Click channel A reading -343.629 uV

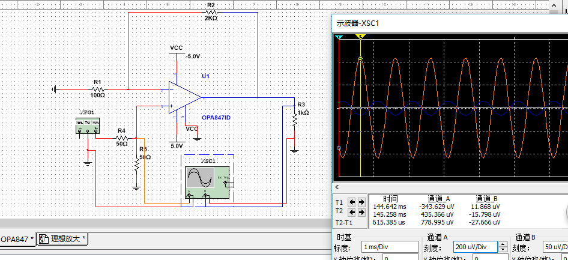coord(436,207)
